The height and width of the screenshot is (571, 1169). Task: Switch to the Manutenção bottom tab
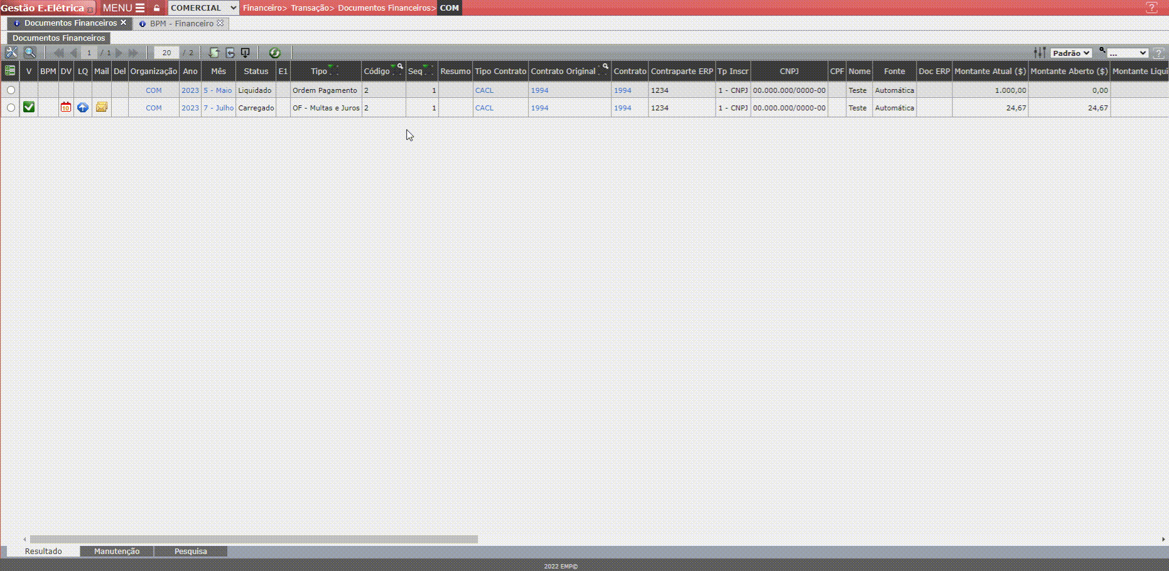coord(117,551)
